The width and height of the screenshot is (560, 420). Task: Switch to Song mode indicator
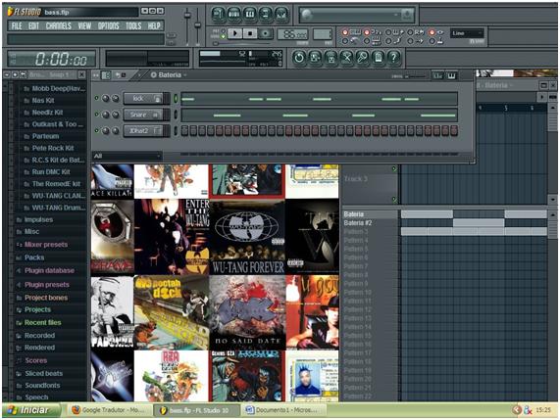(x=224, y=36)
